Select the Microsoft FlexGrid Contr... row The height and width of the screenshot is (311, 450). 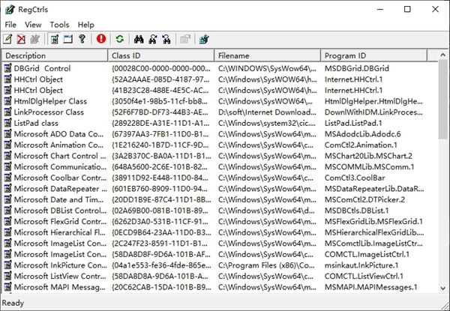click(220, 221)
